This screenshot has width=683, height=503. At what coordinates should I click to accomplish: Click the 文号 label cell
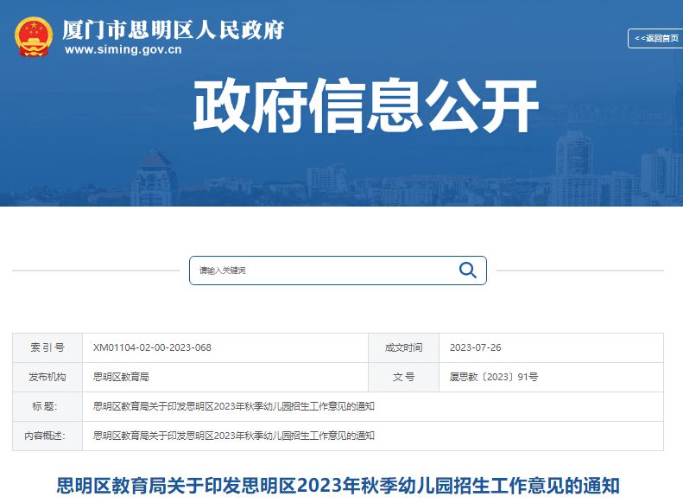point(404,377)
